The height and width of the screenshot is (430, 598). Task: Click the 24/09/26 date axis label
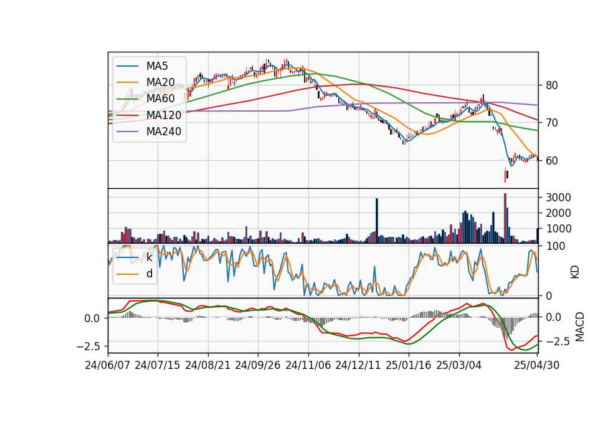258,365
